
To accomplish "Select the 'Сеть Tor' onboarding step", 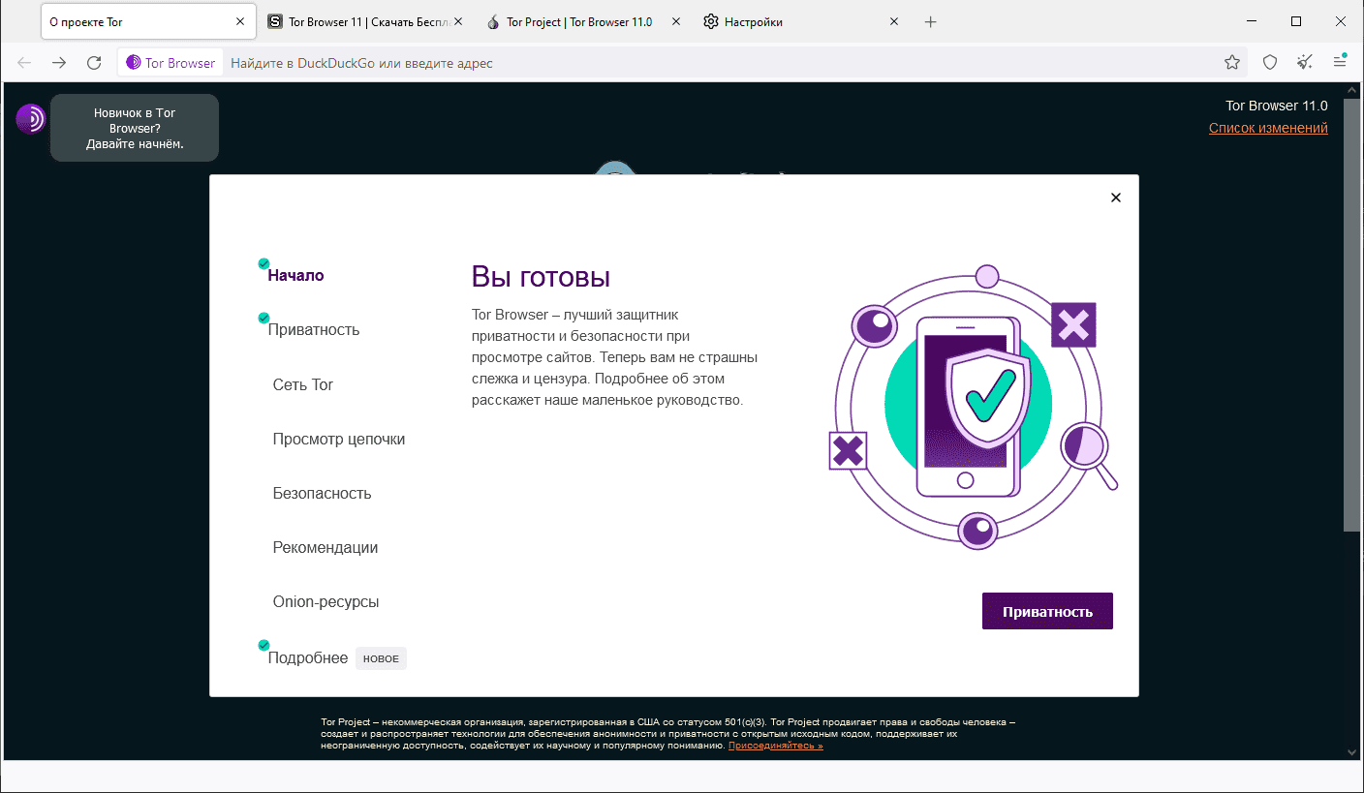I will [x=303, y=384].
